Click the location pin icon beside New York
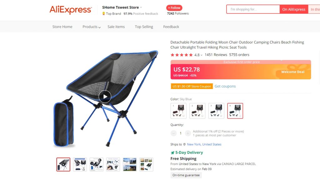320x179 pixels. click(x=184, y=144)
